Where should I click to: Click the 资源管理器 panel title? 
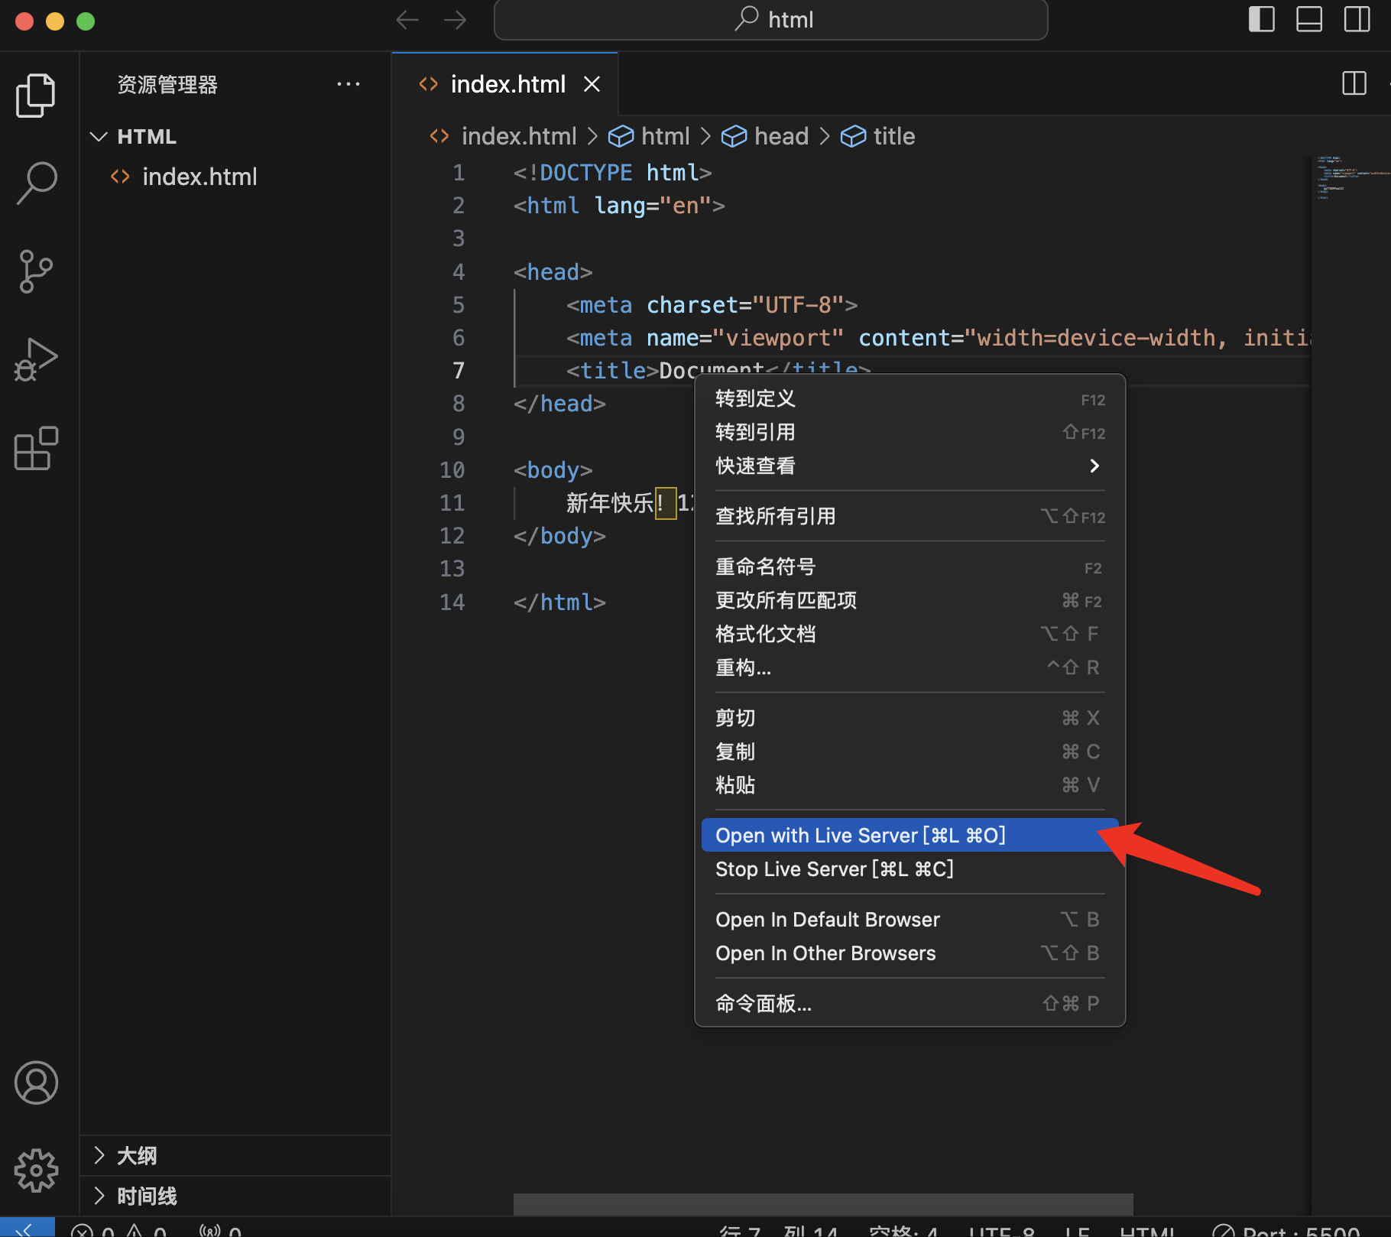pos(167,85)
